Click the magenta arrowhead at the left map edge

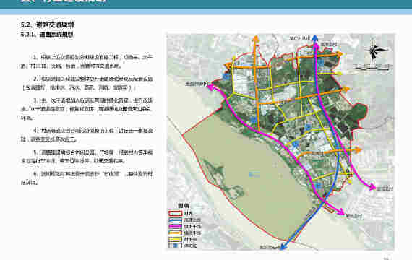point(210,85)
